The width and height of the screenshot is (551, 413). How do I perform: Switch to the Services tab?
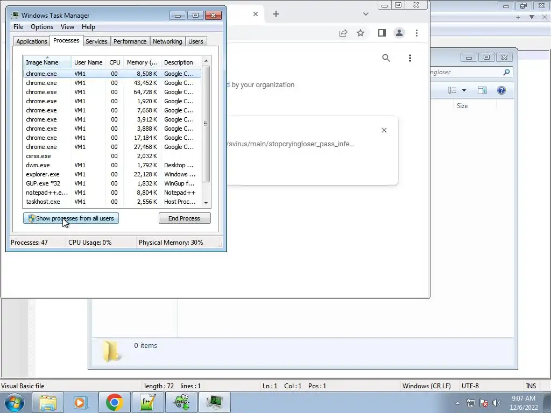(96, 41)
